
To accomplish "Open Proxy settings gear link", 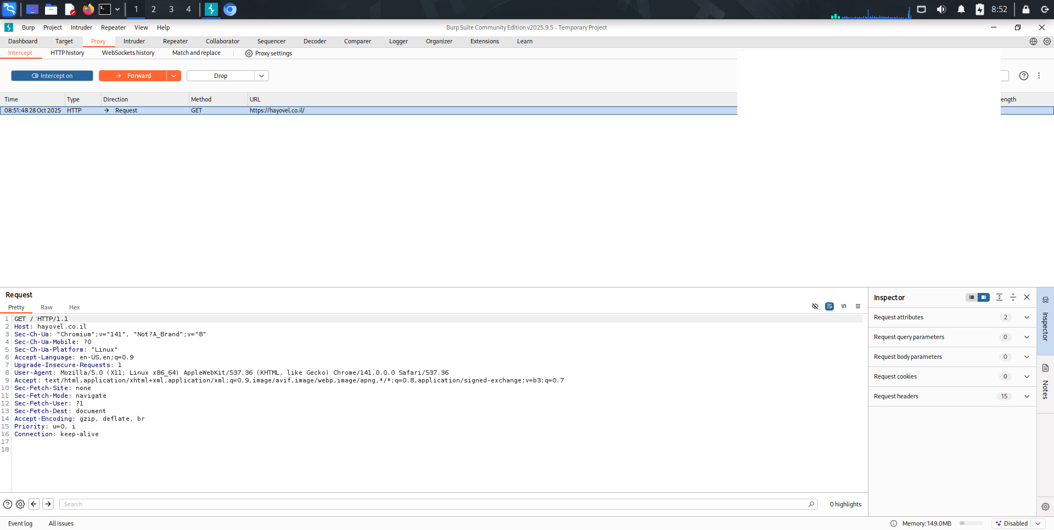I will (x=268, y=53).
